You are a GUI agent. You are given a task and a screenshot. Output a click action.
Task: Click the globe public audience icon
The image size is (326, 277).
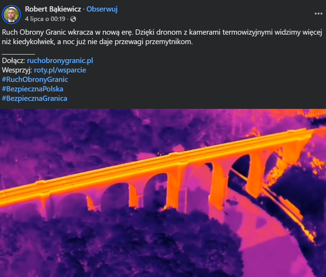pyautogui.click(x=73, y=19)
